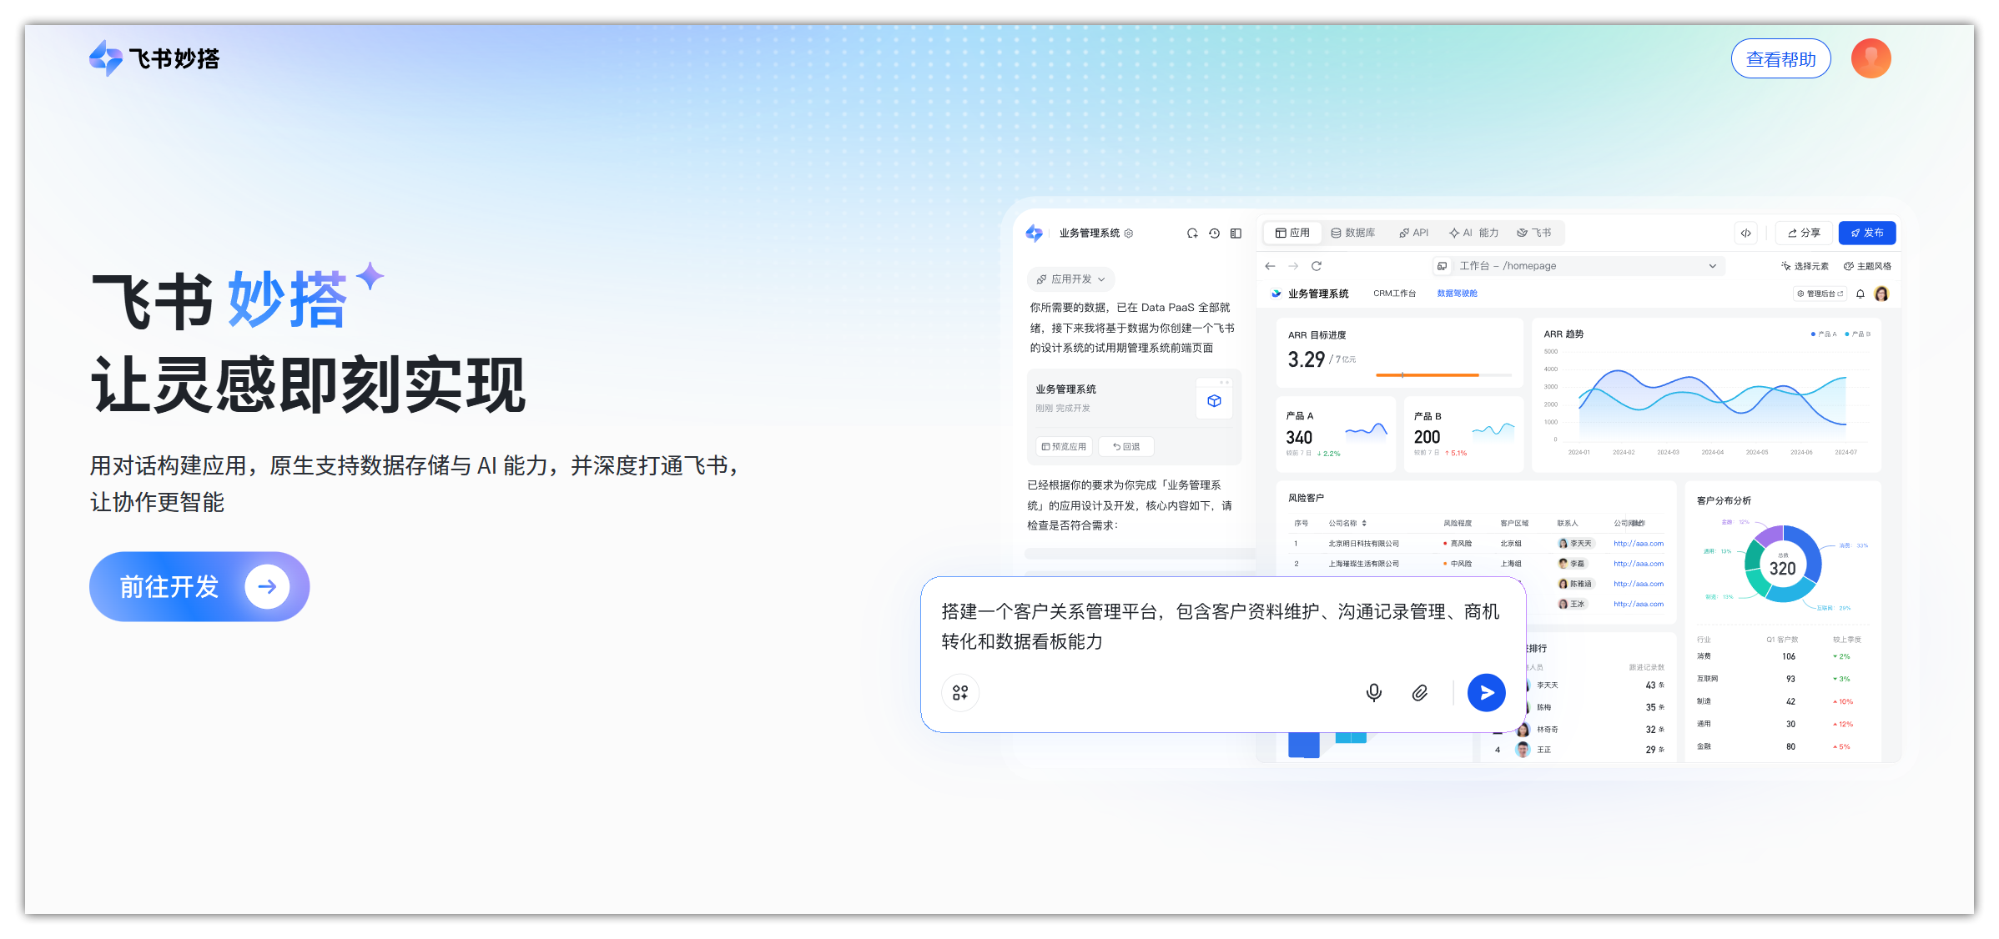Open the settings gear next to 业务管理系统

[1128, 233]
